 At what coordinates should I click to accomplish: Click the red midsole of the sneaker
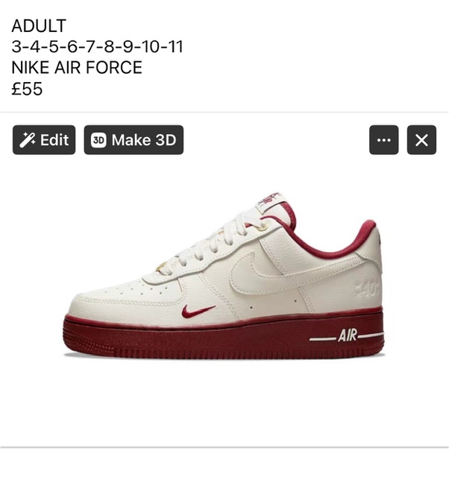click(x=224, y=336)
